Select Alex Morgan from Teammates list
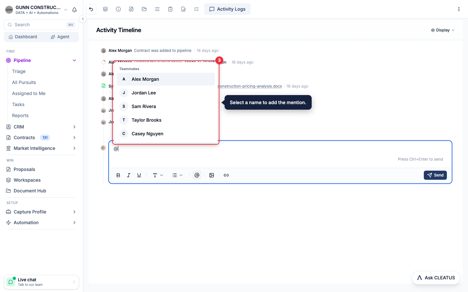The height and width of the screenshot is (292, 468). (x=166, y=79)
